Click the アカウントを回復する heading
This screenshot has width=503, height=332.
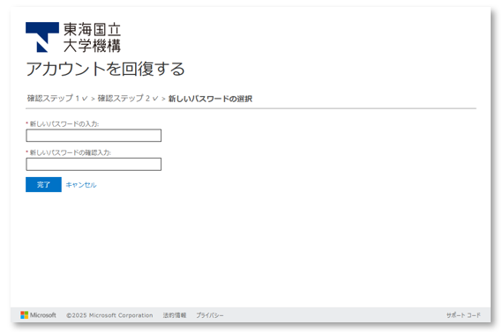105,69
